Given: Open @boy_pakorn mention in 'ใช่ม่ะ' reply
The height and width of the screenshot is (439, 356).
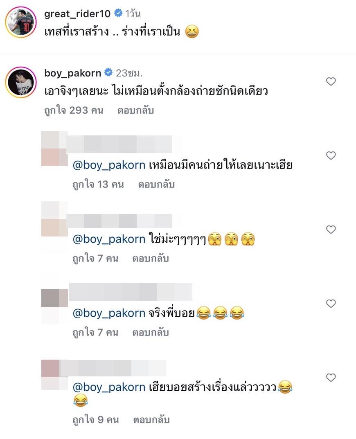Looking at the screenshot, I should [109, 239].
